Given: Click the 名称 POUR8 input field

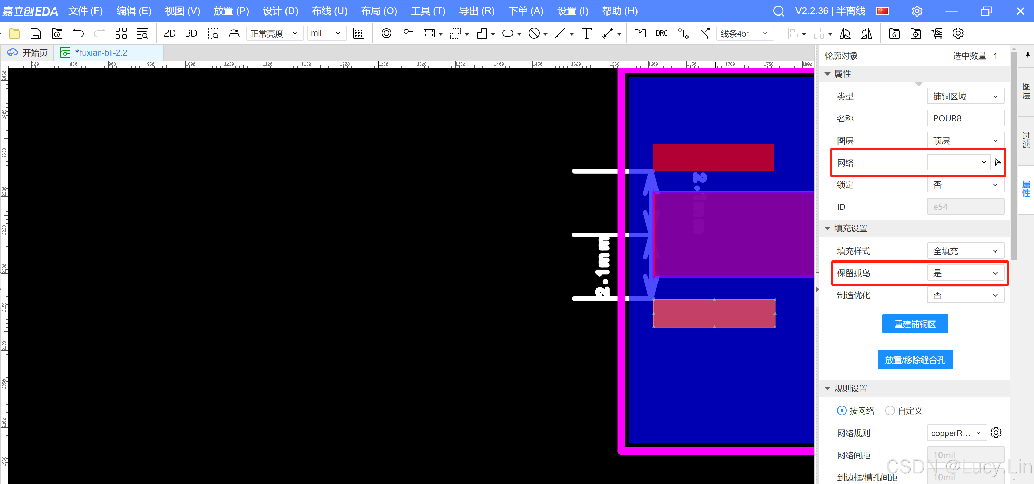Looking at the screenshot, I should [965, 118].
